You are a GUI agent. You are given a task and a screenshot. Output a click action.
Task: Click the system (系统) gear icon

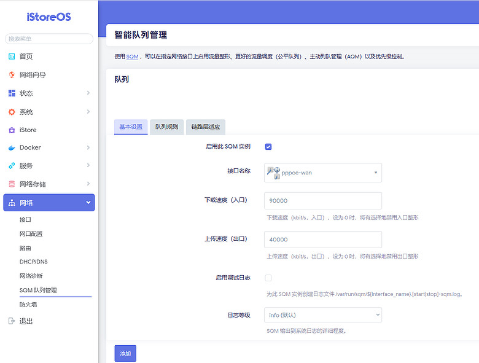pyautogui.click(x=12, y=112)
